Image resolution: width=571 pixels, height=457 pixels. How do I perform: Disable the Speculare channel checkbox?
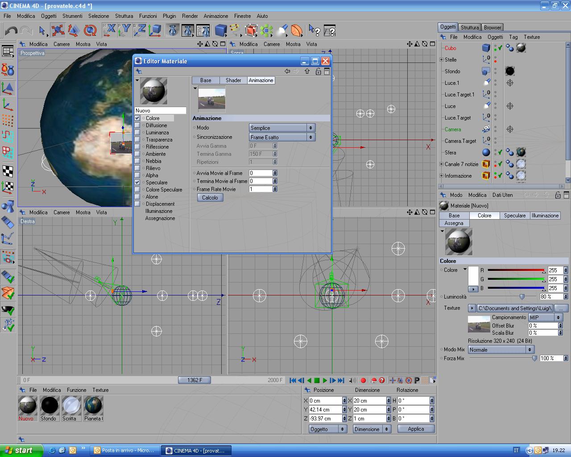[x=137, y=183]
